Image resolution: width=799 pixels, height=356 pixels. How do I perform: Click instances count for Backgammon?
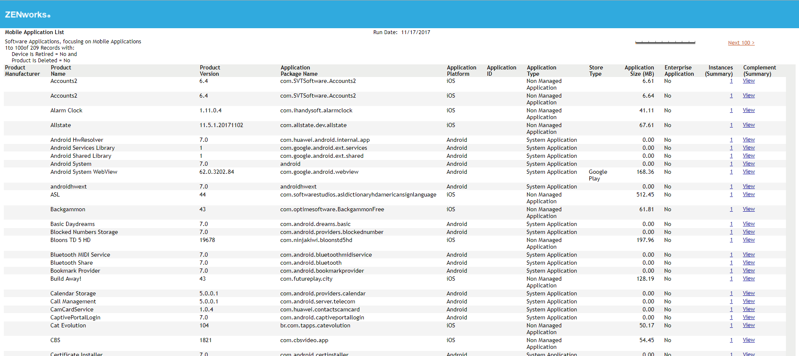pyautogui.click(x=731, y=210)
